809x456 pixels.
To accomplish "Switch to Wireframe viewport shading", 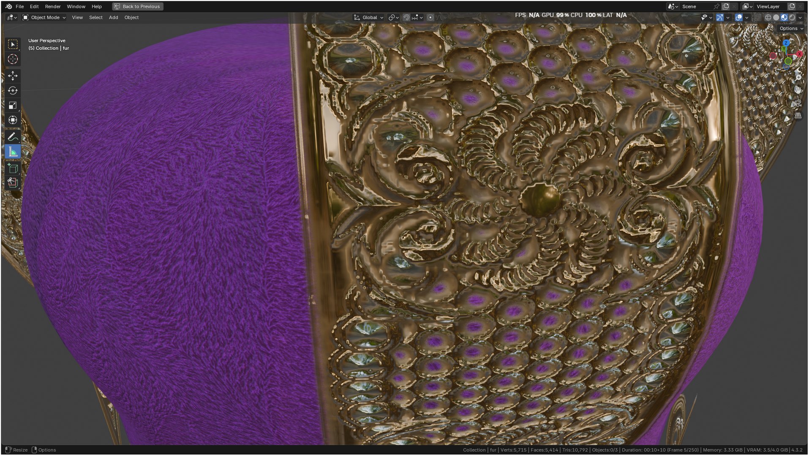I will [x=768, y=17].
